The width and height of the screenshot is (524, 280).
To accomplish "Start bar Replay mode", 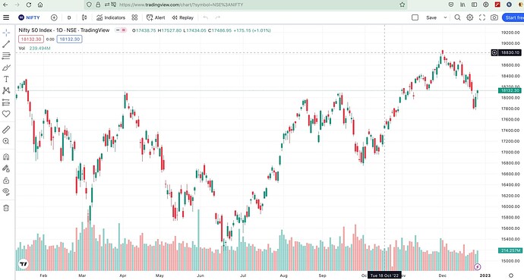I will click(183, 17).
